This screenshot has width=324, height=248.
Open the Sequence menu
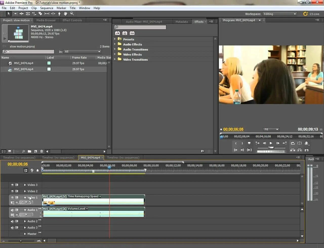coord(47,8)
